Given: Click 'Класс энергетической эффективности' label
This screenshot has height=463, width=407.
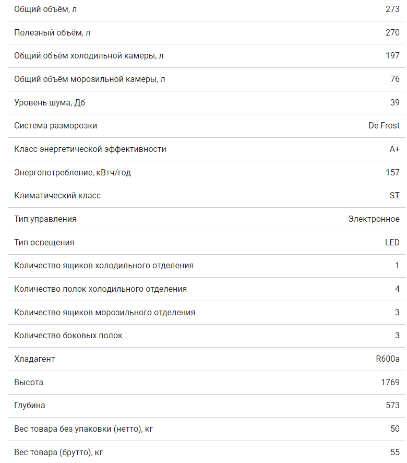Looking at the screenshot, I should (90, 149).
